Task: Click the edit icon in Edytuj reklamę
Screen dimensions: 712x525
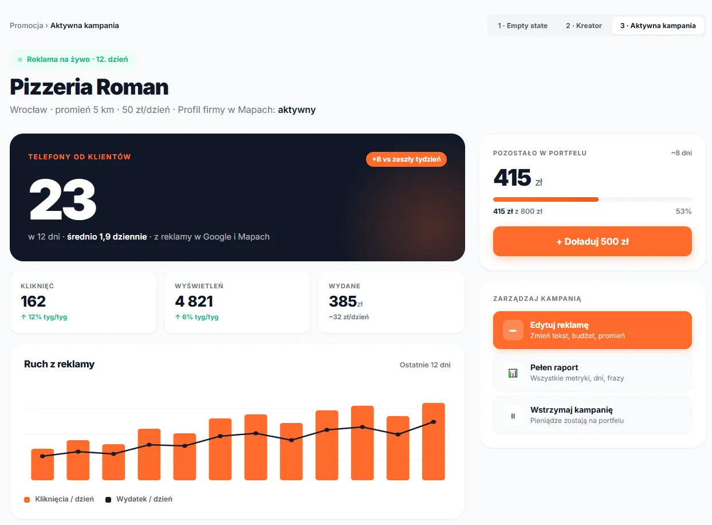Action: click(513, 330)
